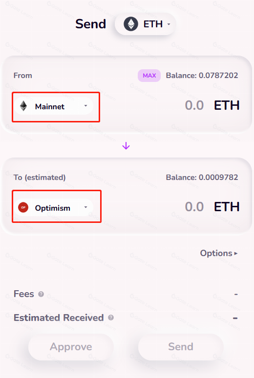This screenshot has width=254, height=378.
Task: Click the Options triangle arrow
Action: pyautogui.click(x=236, y=254)
